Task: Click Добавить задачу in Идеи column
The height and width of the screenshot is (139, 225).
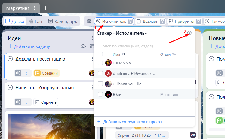Action: coord(29,46)
